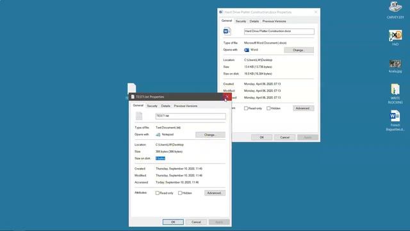Click the 16.0 KB Size on disk value

258,74
